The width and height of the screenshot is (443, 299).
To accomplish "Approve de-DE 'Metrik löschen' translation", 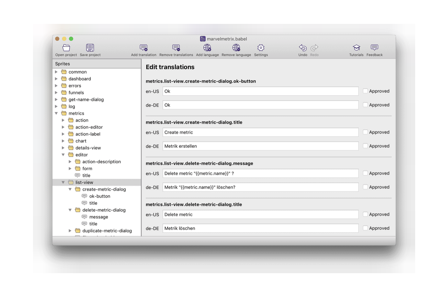I will tap(365, 228).
